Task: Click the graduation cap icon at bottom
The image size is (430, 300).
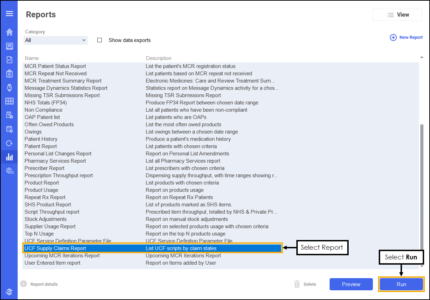Action: (9, 291)
